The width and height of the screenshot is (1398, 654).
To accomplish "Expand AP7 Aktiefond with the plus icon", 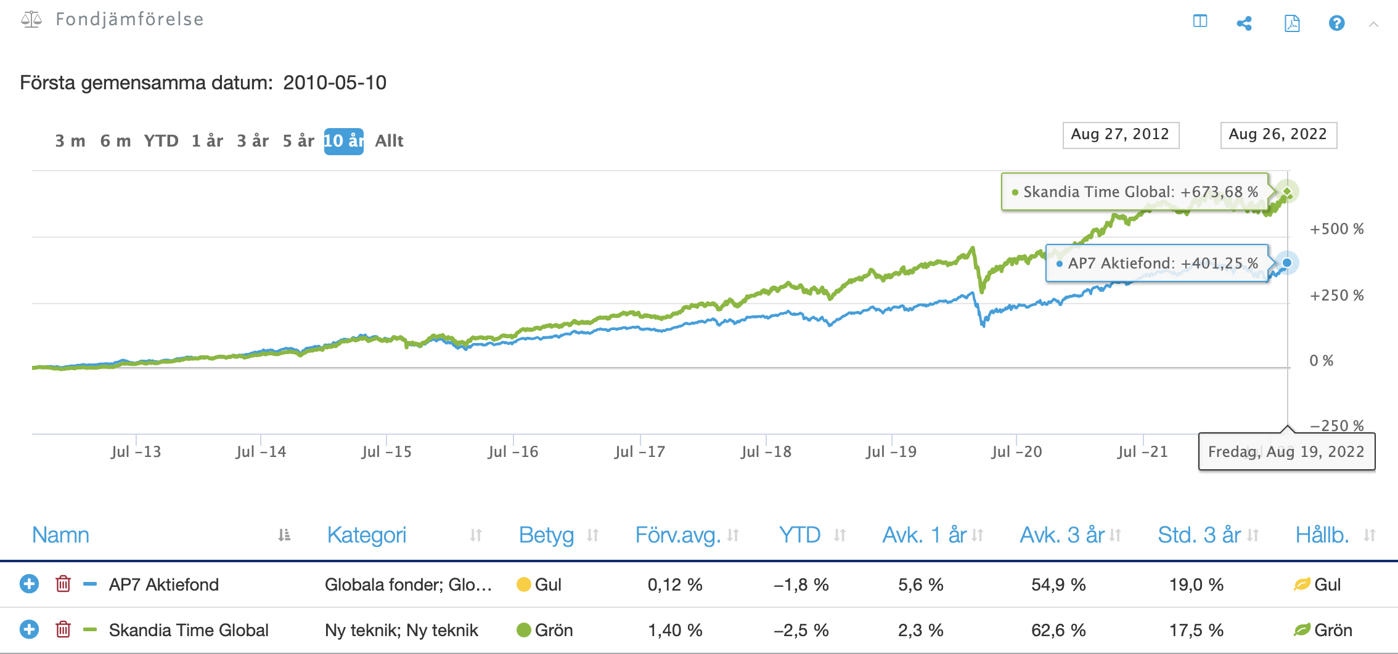I will click(x=29, y=583).
